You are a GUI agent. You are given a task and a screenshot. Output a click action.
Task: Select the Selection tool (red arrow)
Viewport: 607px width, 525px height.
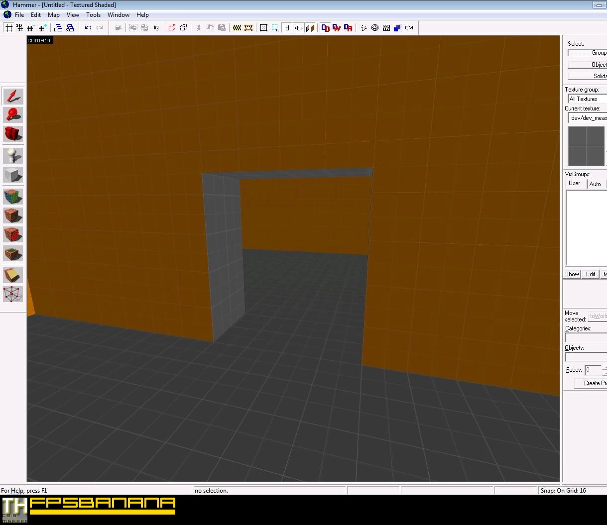coord(13,96)
